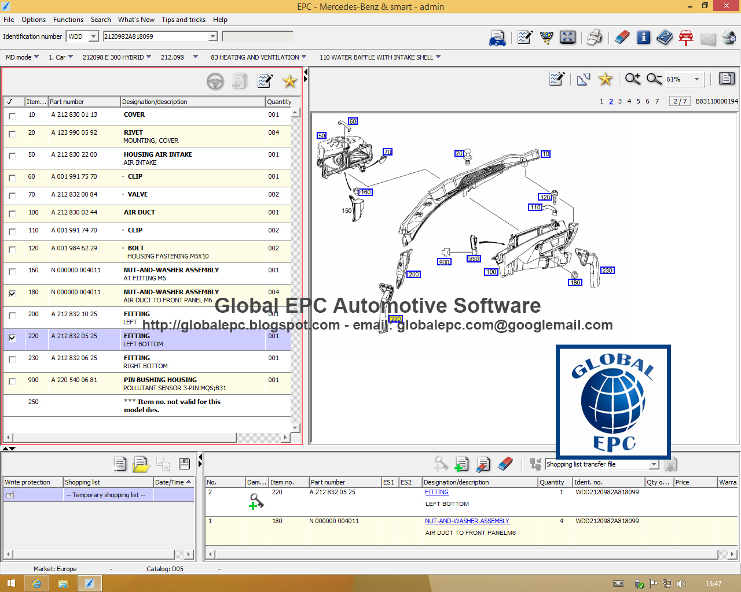
Task: Check the checkbox for item 230 FITTING RIGHT BOTTOM
Action: click(12, 360)
